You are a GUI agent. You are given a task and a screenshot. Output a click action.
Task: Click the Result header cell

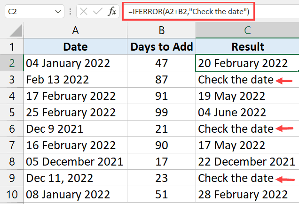pyautogui.click(x=247, y=47)
